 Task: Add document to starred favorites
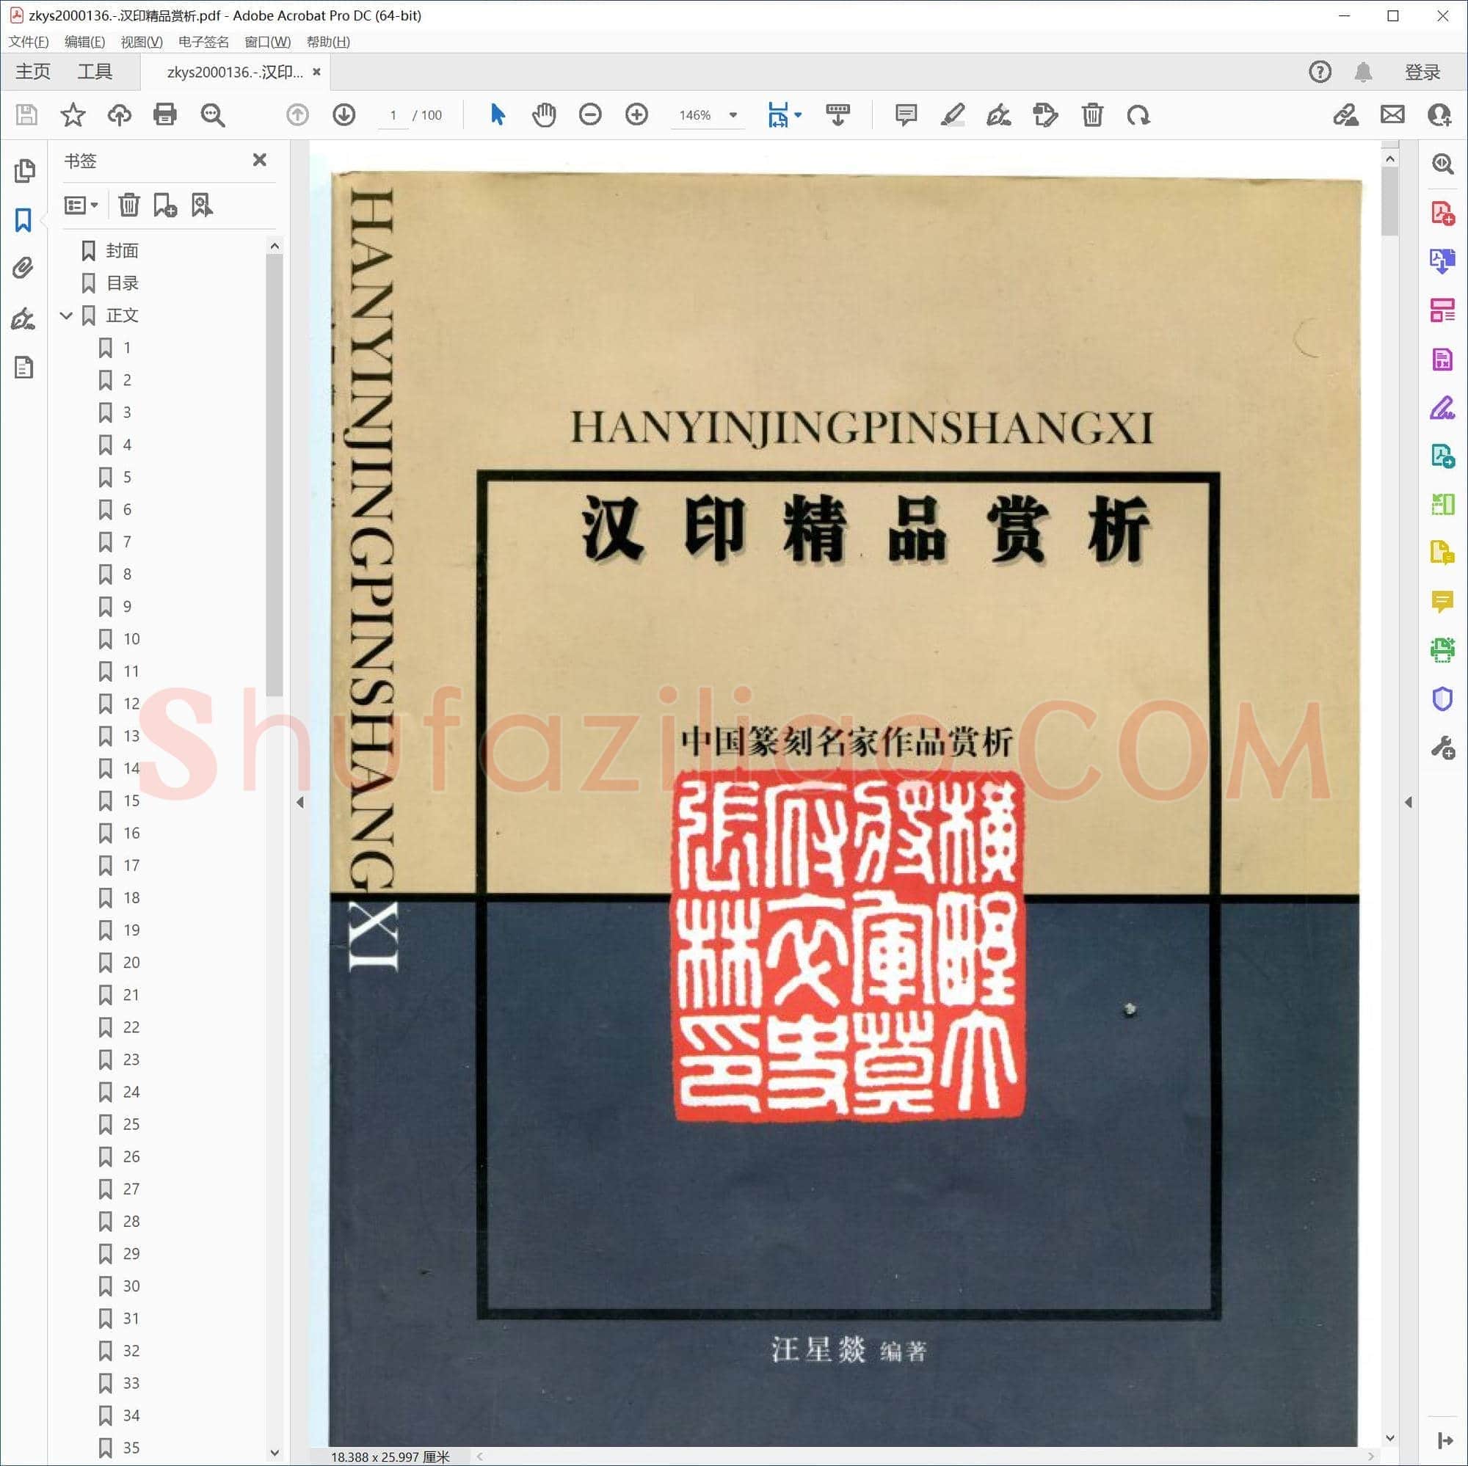tap(73, 114)
